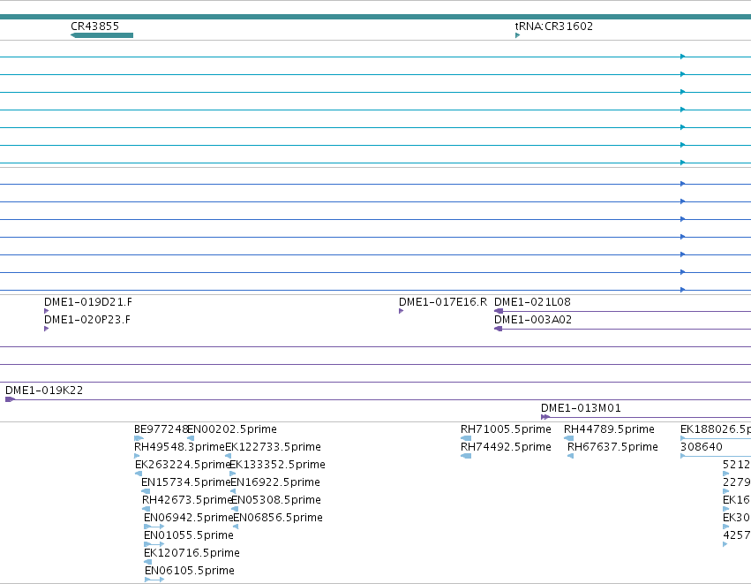Click the DME1-021L08 label

tap(533, 301)
